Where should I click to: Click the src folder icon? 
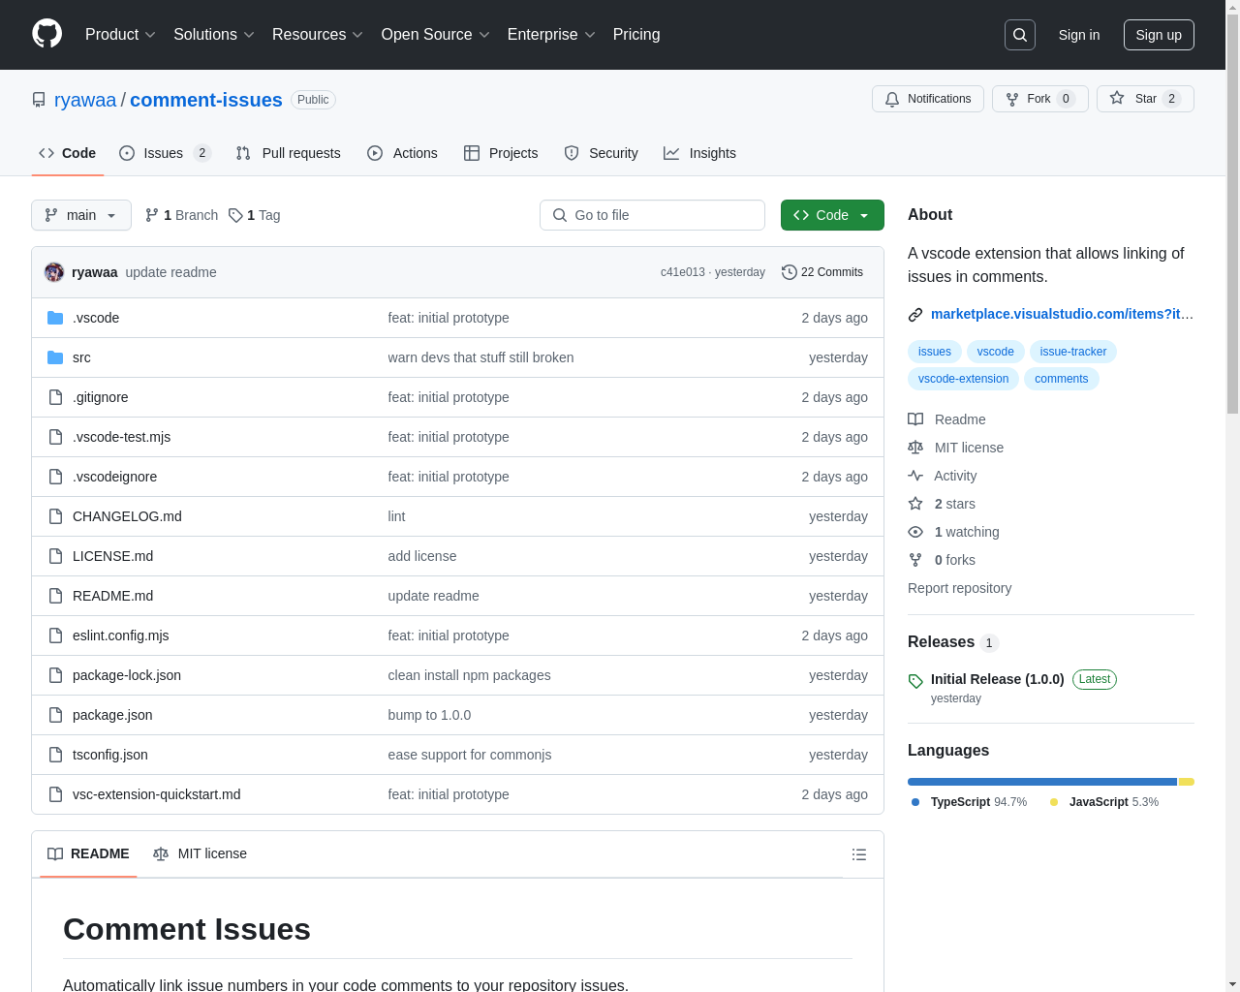pyautogui.click(x=55, y=357)
